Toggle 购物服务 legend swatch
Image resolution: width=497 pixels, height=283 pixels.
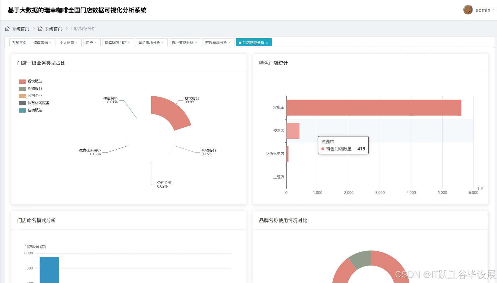pyautogui.click(x=22, y=89)
